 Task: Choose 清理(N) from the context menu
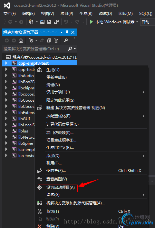pyautogui.click(x=92, y=85)
